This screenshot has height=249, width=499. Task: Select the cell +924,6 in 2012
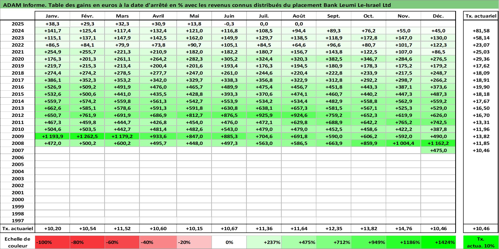[x=299, y=115]
